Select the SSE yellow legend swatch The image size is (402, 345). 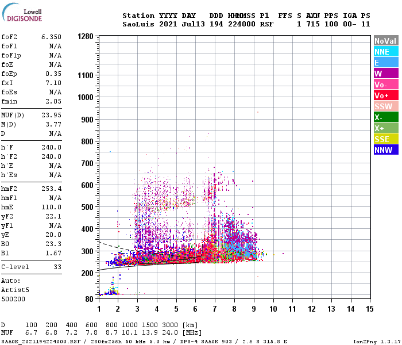point(386,139)
